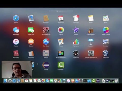Screen dimensions: 122x91
Task: Open App Store in the Launchpad grid
Action: [x=46, y=42]
